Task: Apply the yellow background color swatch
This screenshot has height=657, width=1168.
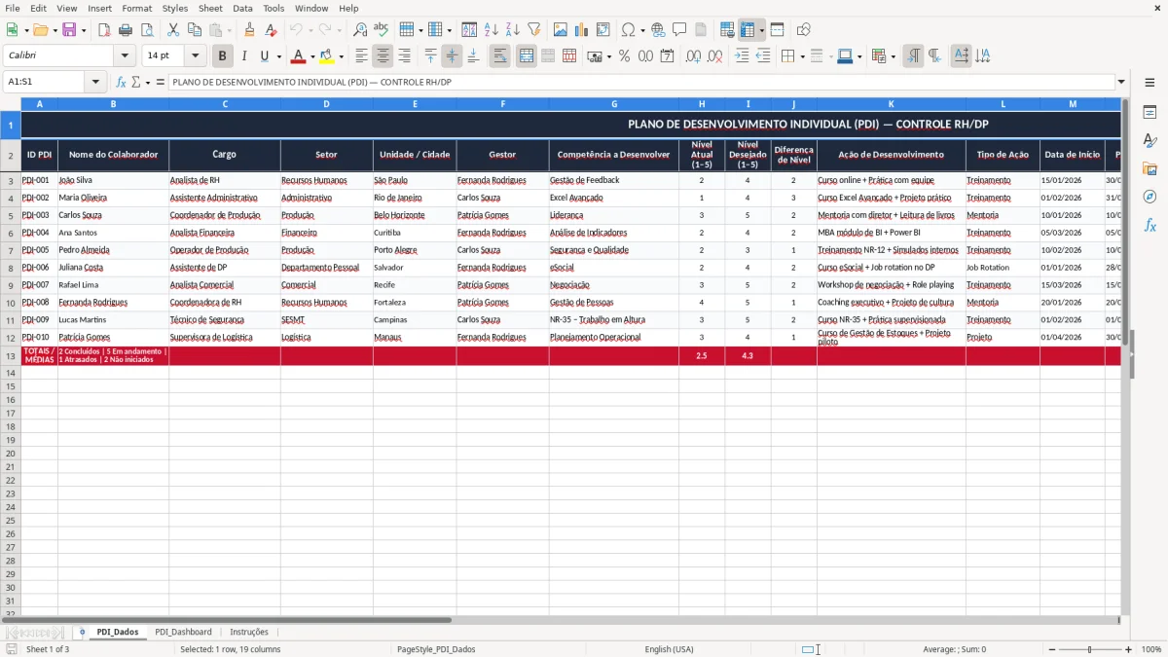Action: click(326, 56)
